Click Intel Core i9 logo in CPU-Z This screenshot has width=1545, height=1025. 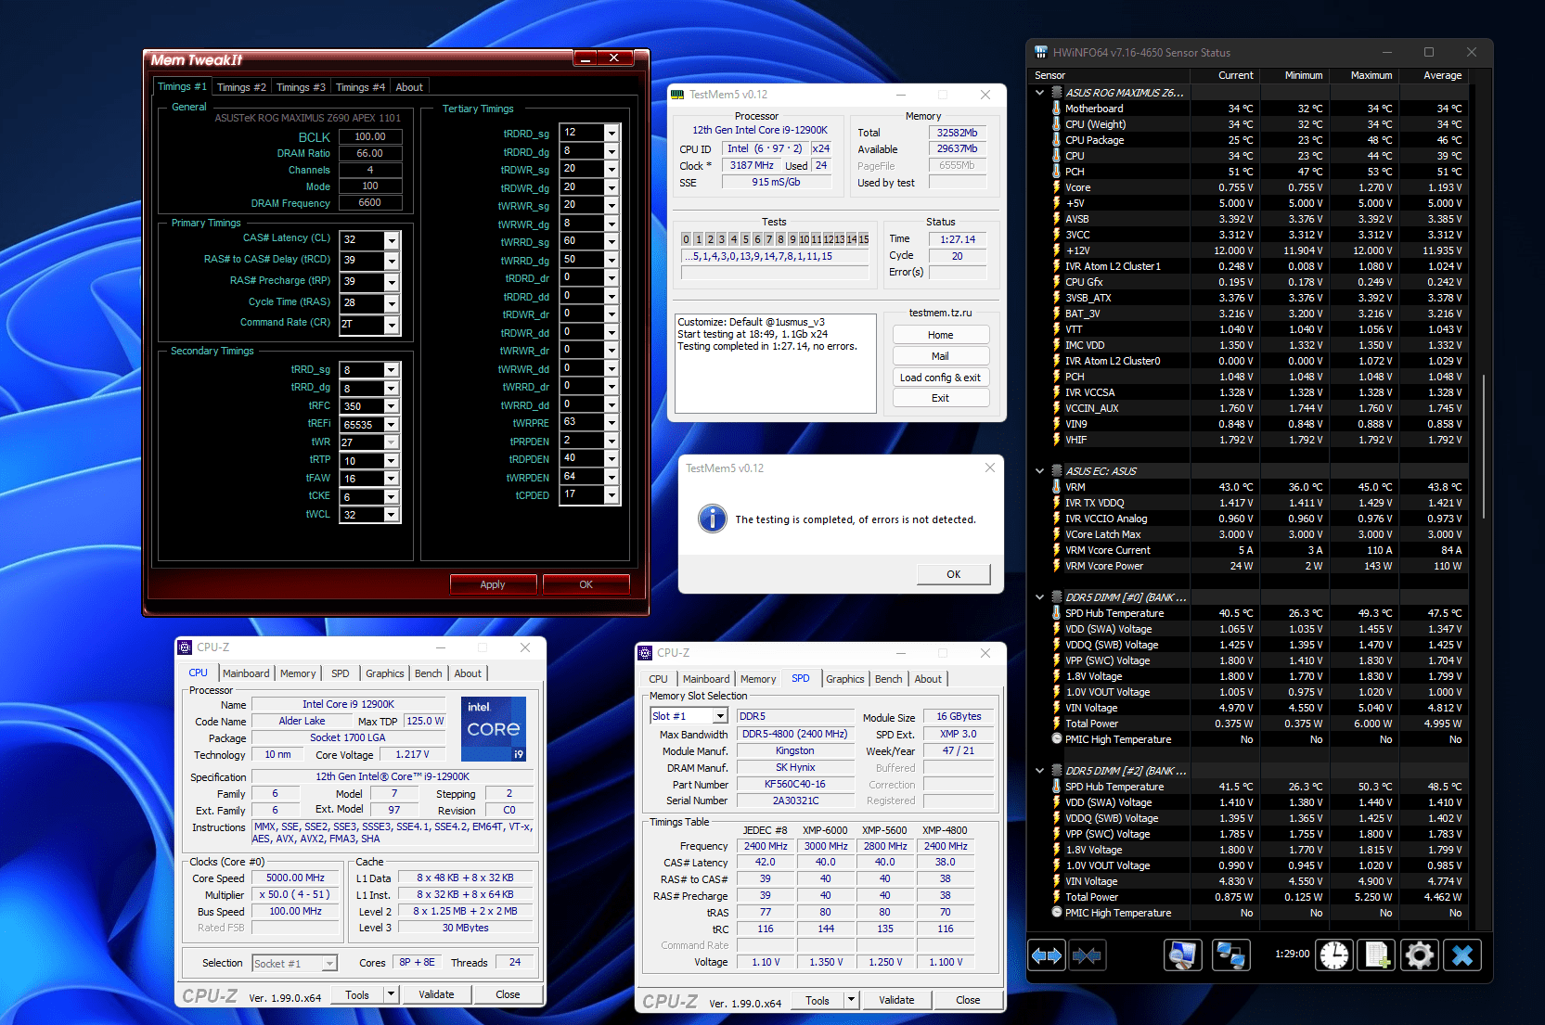(494, 729)
